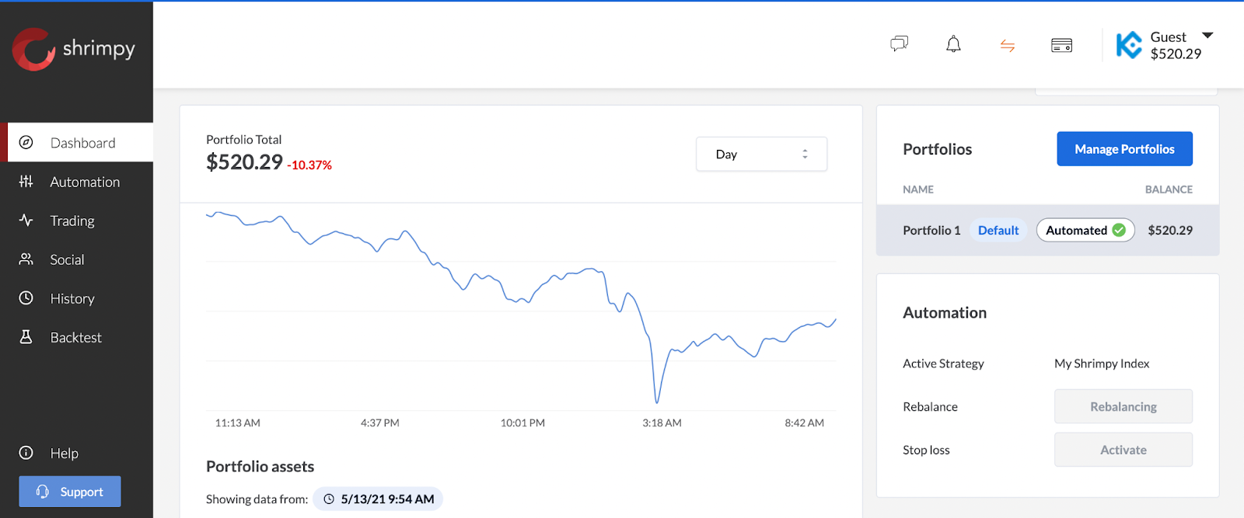The image size is (1244, 518).
Task: Click the KuCoin exchange logo icon
Action: 1128,45
